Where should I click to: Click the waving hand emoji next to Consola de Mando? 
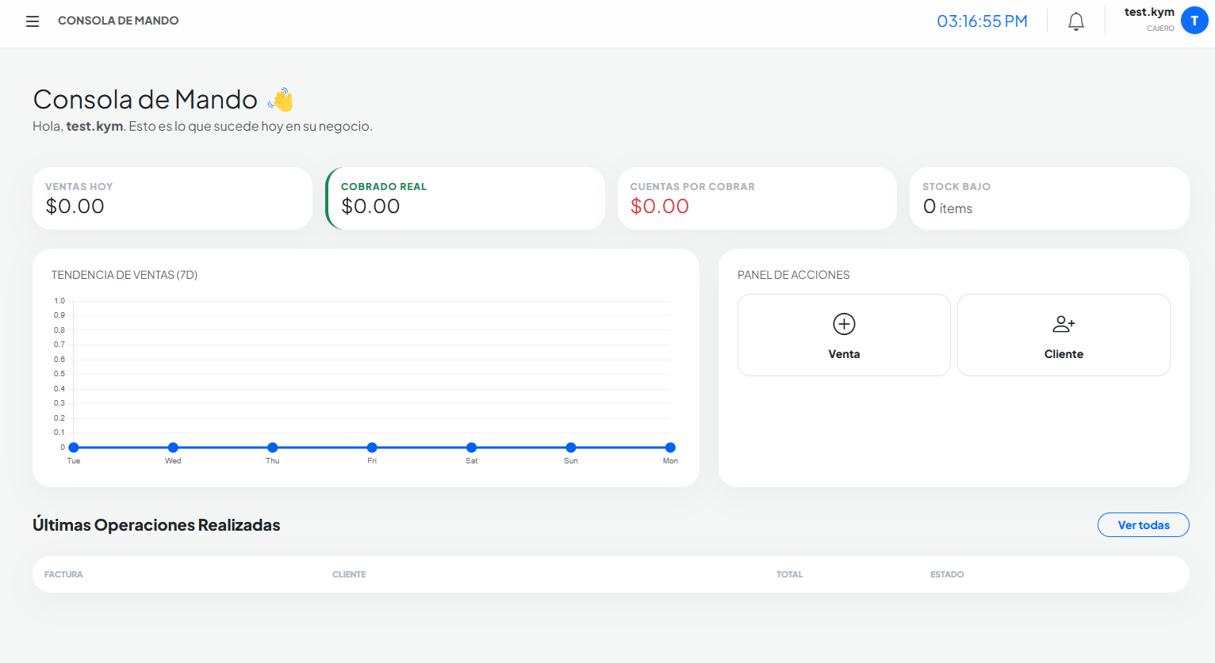point(279,98)
